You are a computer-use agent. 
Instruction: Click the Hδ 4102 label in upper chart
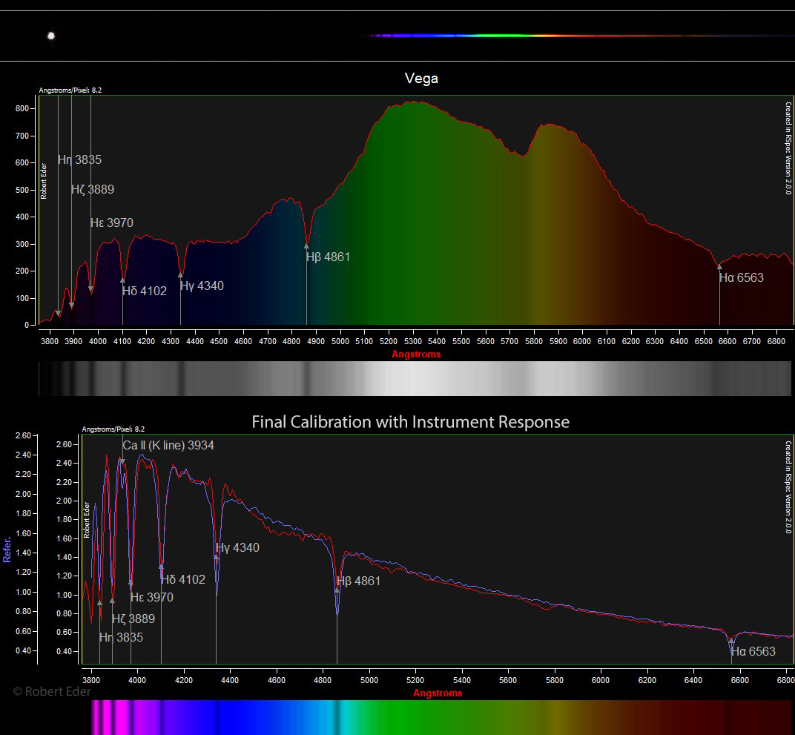[x=145, y=291]
